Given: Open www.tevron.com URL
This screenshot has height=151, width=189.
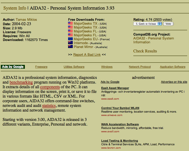Looking at the screenshot, I should pos(111,148).
